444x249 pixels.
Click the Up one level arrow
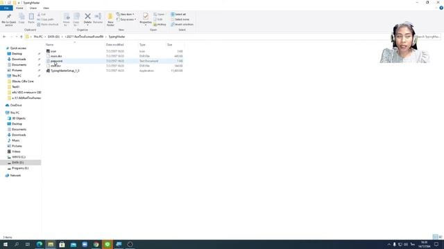22,37
